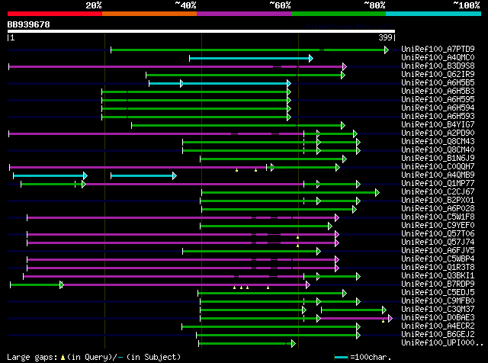The height and width of the screenshot is (363, 488).
Task: Select the UniRef100_C5EDJ5 label
Action: [x=438, y=293]
